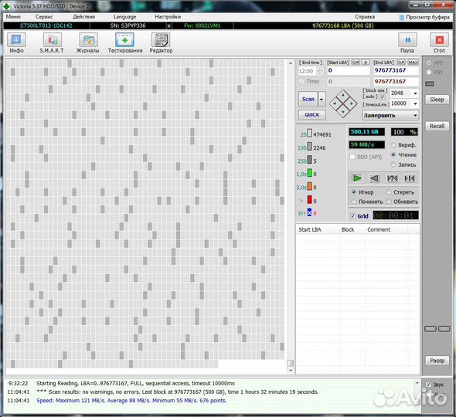The image size is (456, 417).
Task: Click the QUICK scan button
Action: 312,115
